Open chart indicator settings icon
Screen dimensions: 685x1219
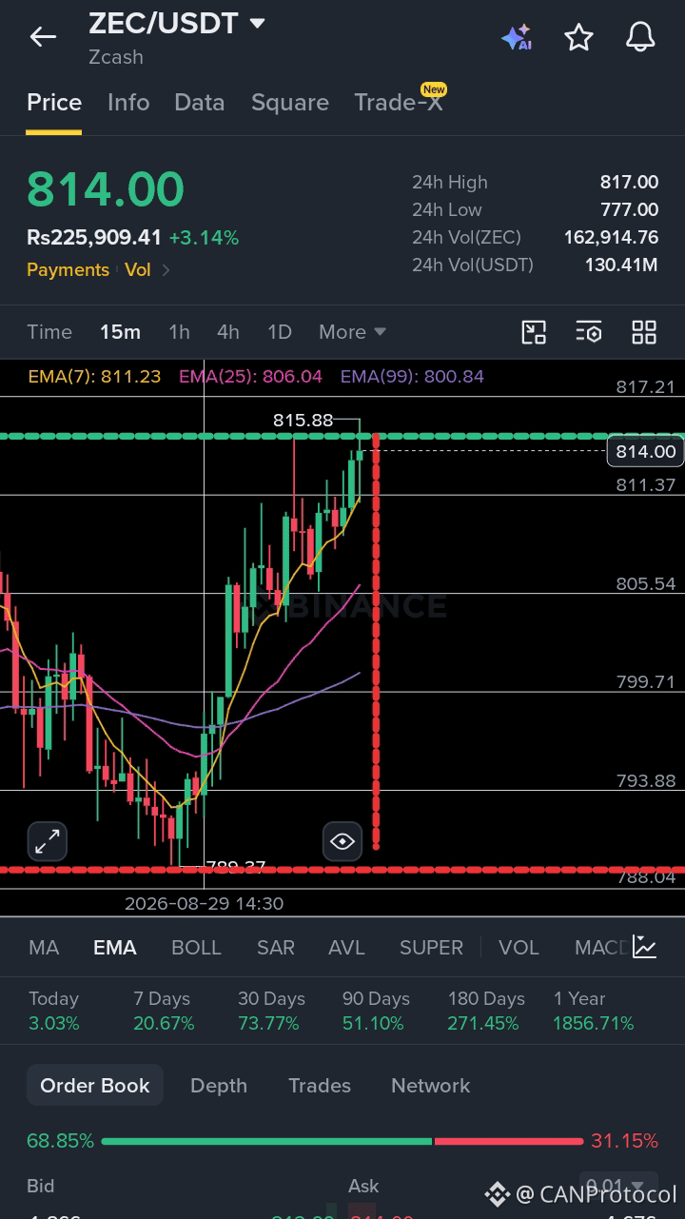[589, 332]
